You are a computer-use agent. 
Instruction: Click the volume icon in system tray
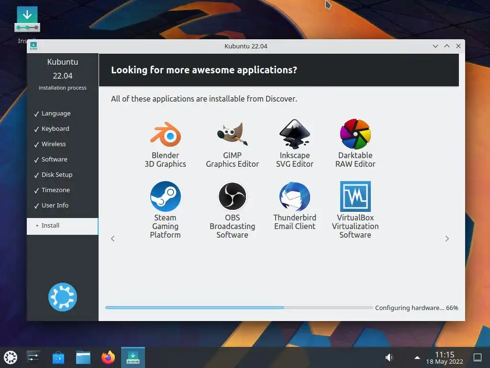tap(389, 357)
